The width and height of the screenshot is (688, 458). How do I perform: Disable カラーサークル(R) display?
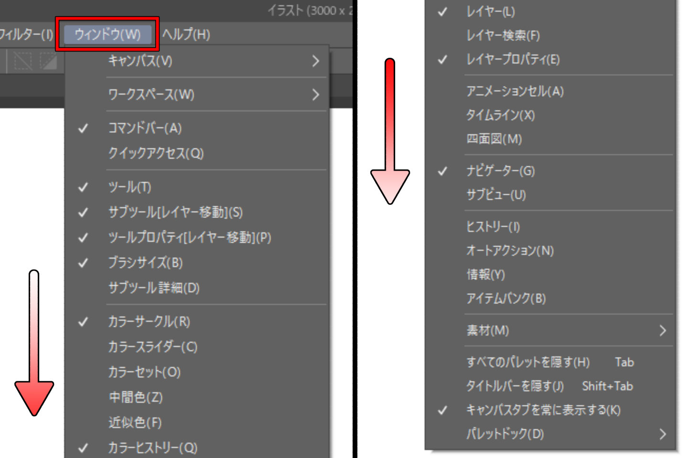click(148, 322)
